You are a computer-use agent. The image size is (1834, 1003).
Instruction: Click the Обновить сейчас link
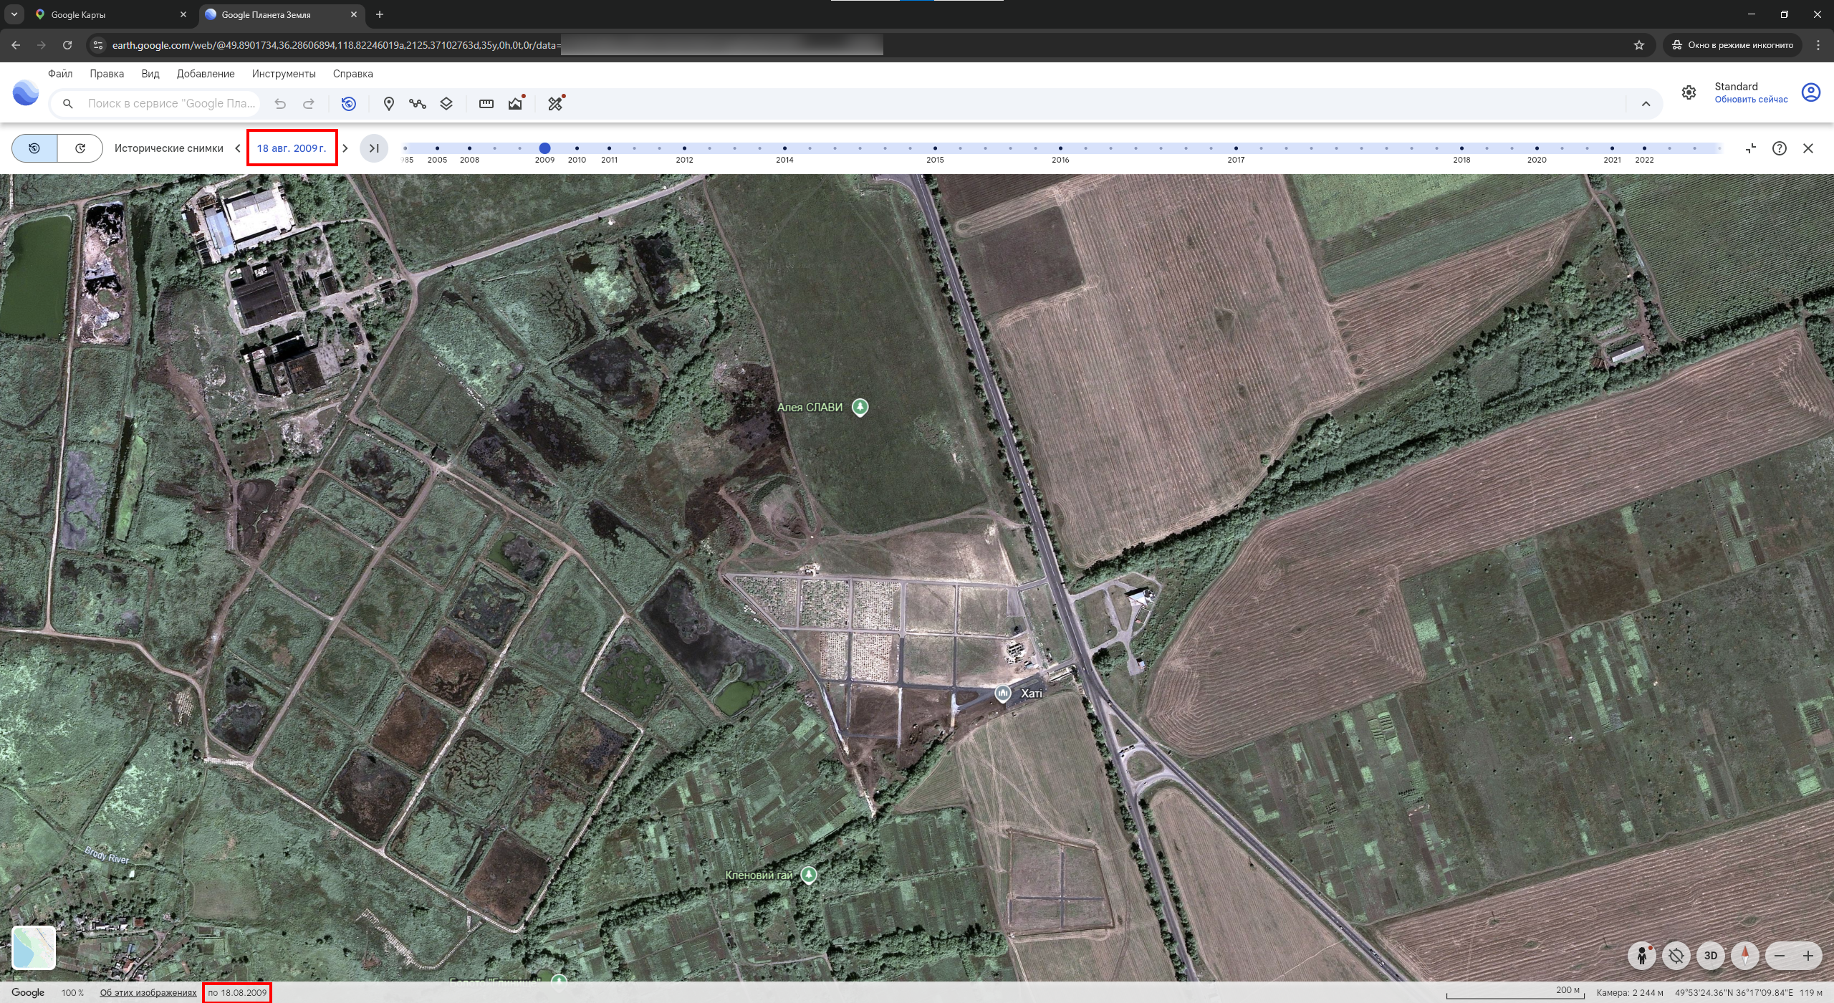[1751, 100]
